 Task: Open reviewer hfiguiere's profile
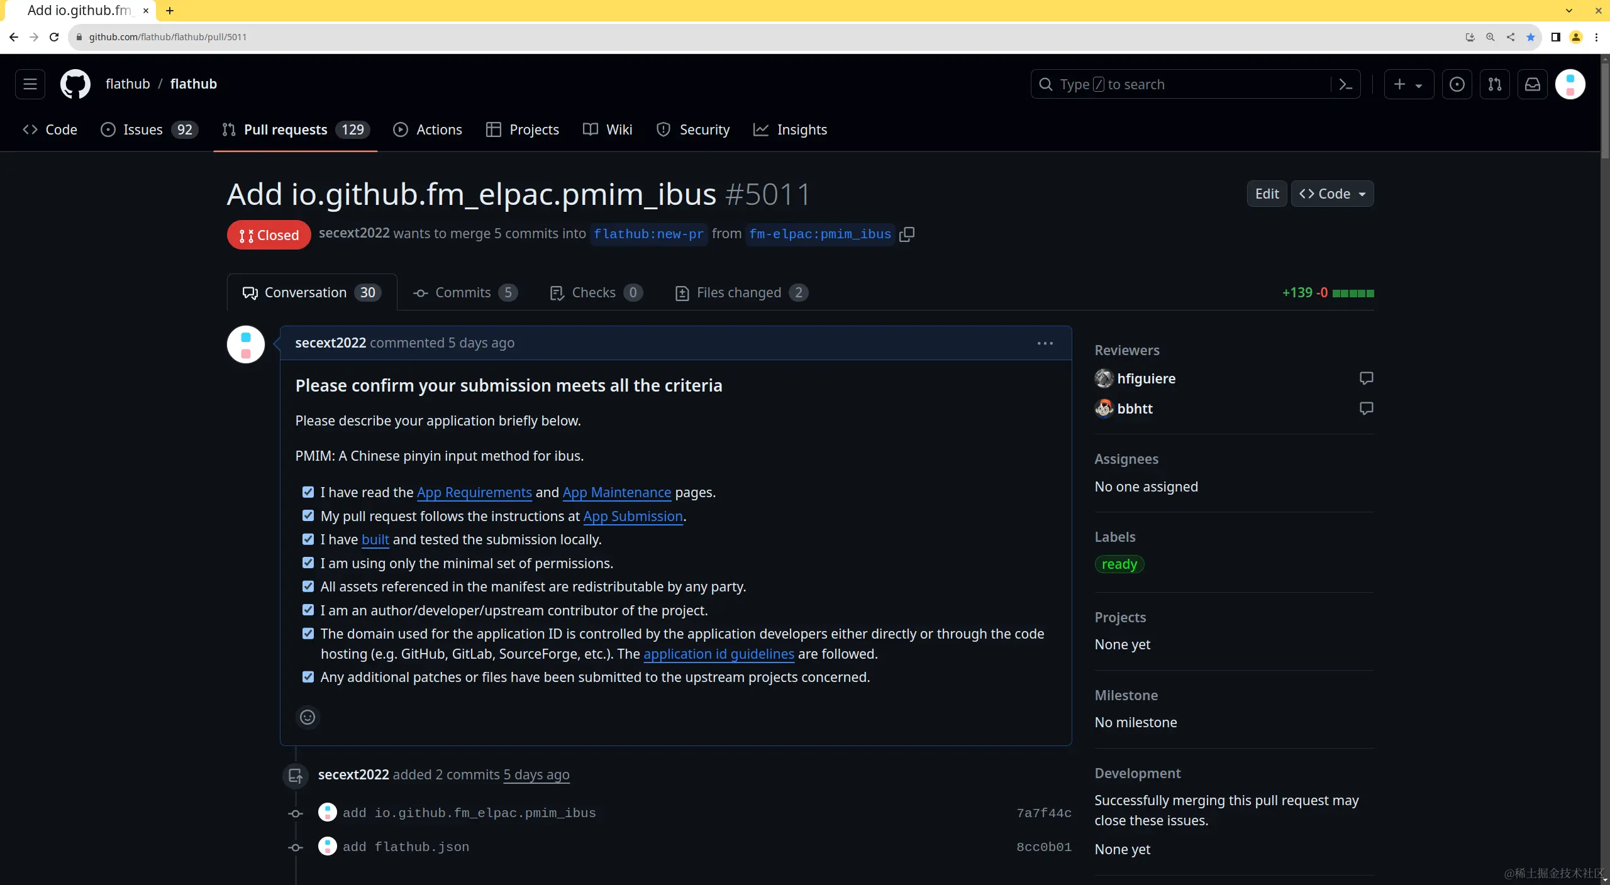point(1146,378)
